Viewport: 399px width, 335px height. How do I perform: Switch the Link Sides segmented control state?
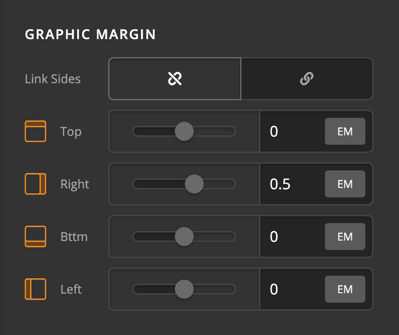coord(307,79)
